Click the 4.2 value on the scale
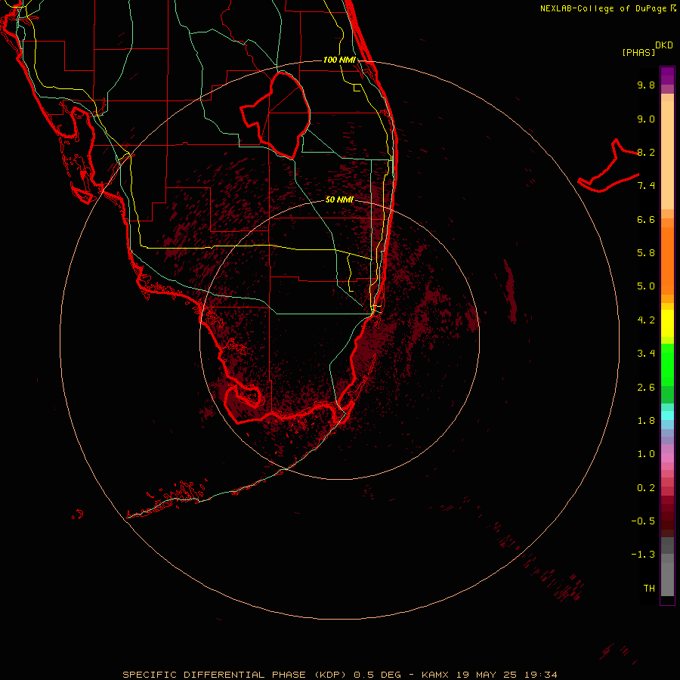Screen dimensions: 680x680 click(646, 320)
